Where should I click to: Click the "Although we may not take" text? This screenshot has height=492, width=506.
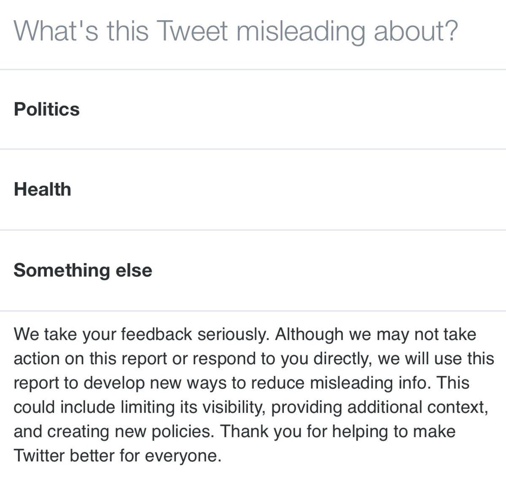(375, 334)
